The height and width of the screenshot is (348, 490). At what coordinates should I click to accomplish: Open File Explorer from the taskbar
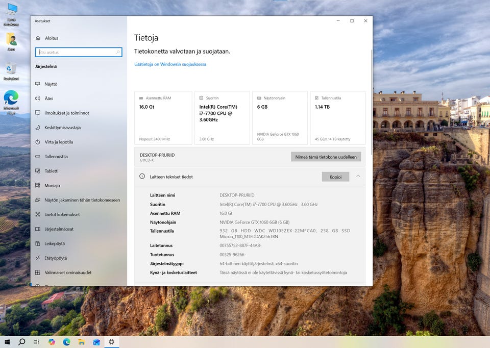81,342
